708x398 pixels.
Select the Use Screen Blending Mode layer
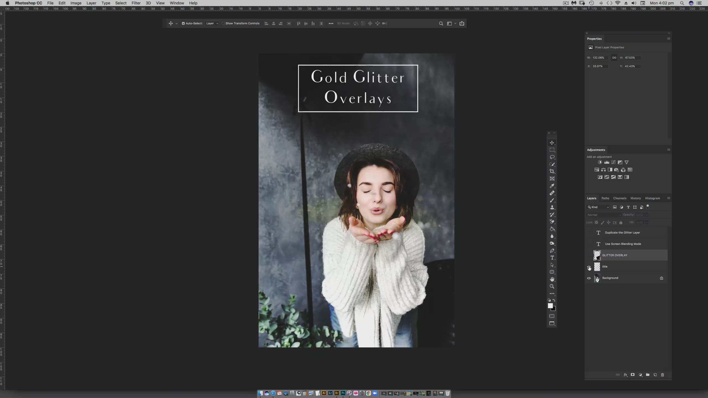(x=623, y=244)
